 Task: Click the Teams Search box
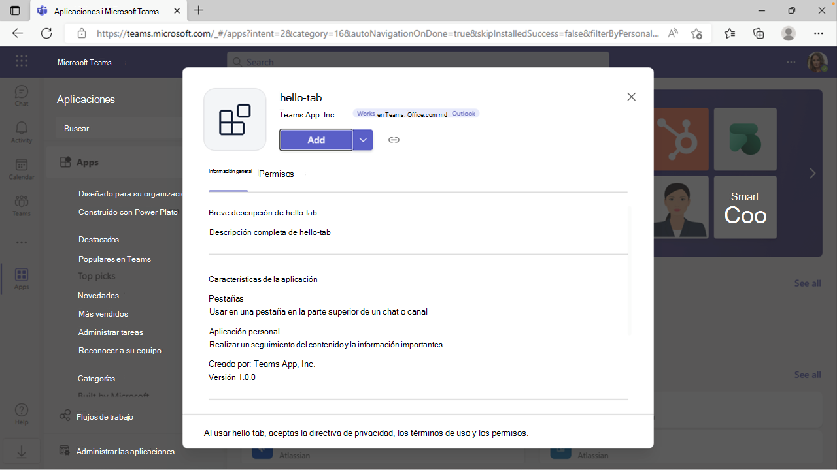click(418, 62)
